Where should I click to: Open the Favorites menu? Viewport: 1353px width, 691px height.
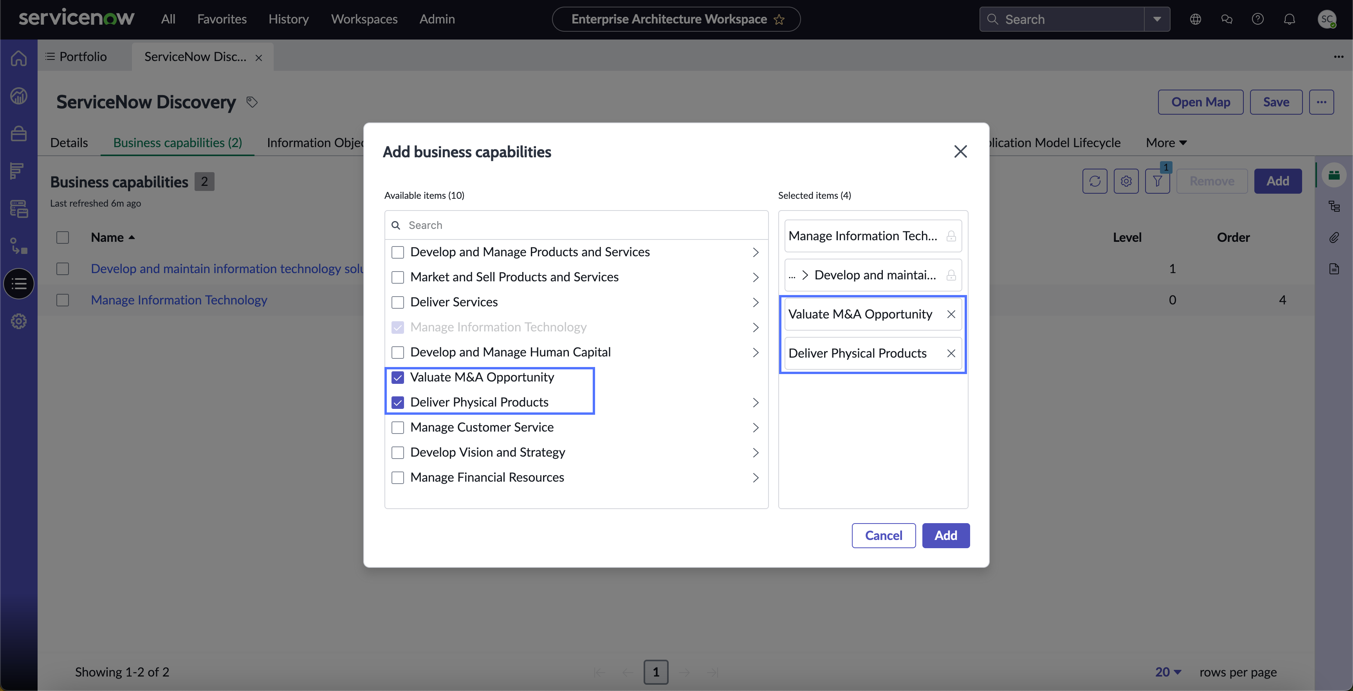pos(222,20)
